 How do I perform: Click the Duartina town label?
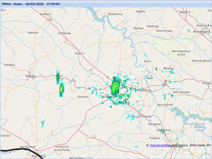tap(83, 97)
